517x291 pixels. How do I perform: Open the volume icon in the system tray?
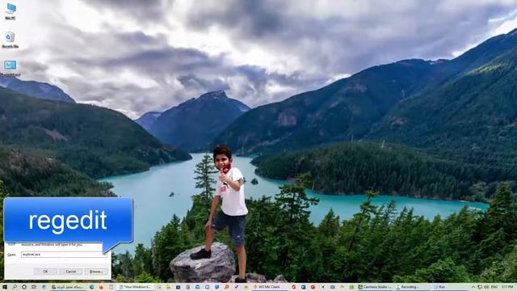tap(486, 287)
